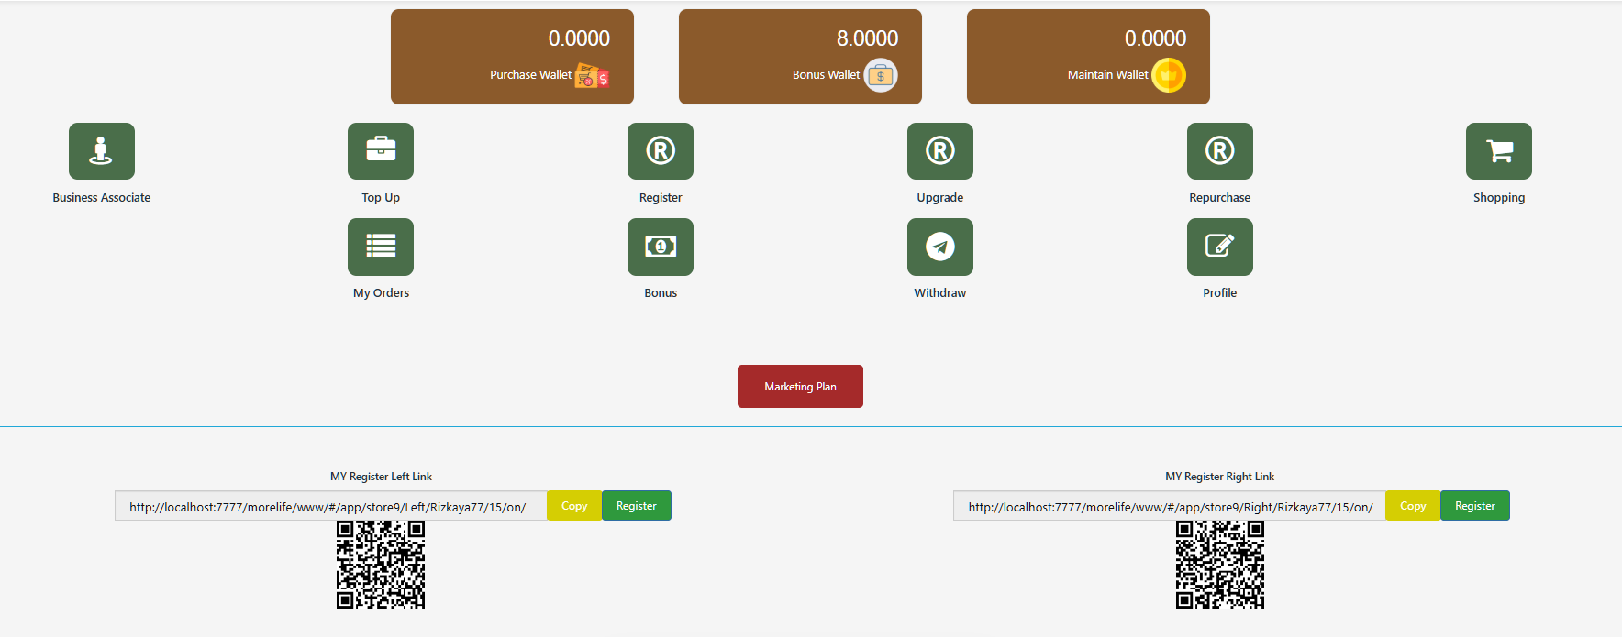Open the Register icon tile
This screenshot has width=1622, height=637.
661,151
